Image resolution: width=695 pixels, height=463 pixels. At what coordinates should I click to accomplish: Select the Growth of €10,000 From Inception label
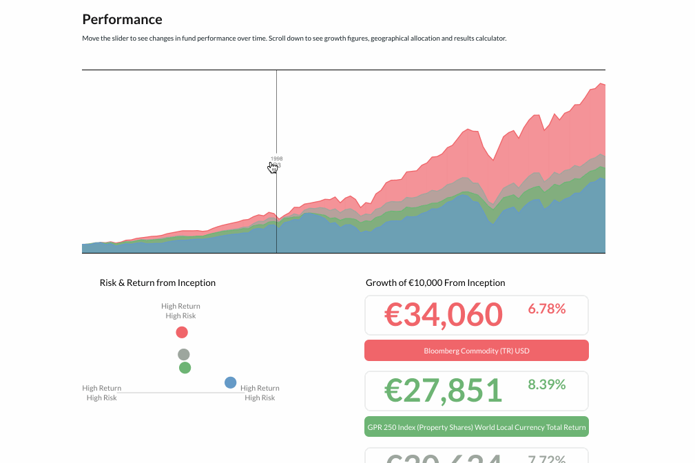435,282
